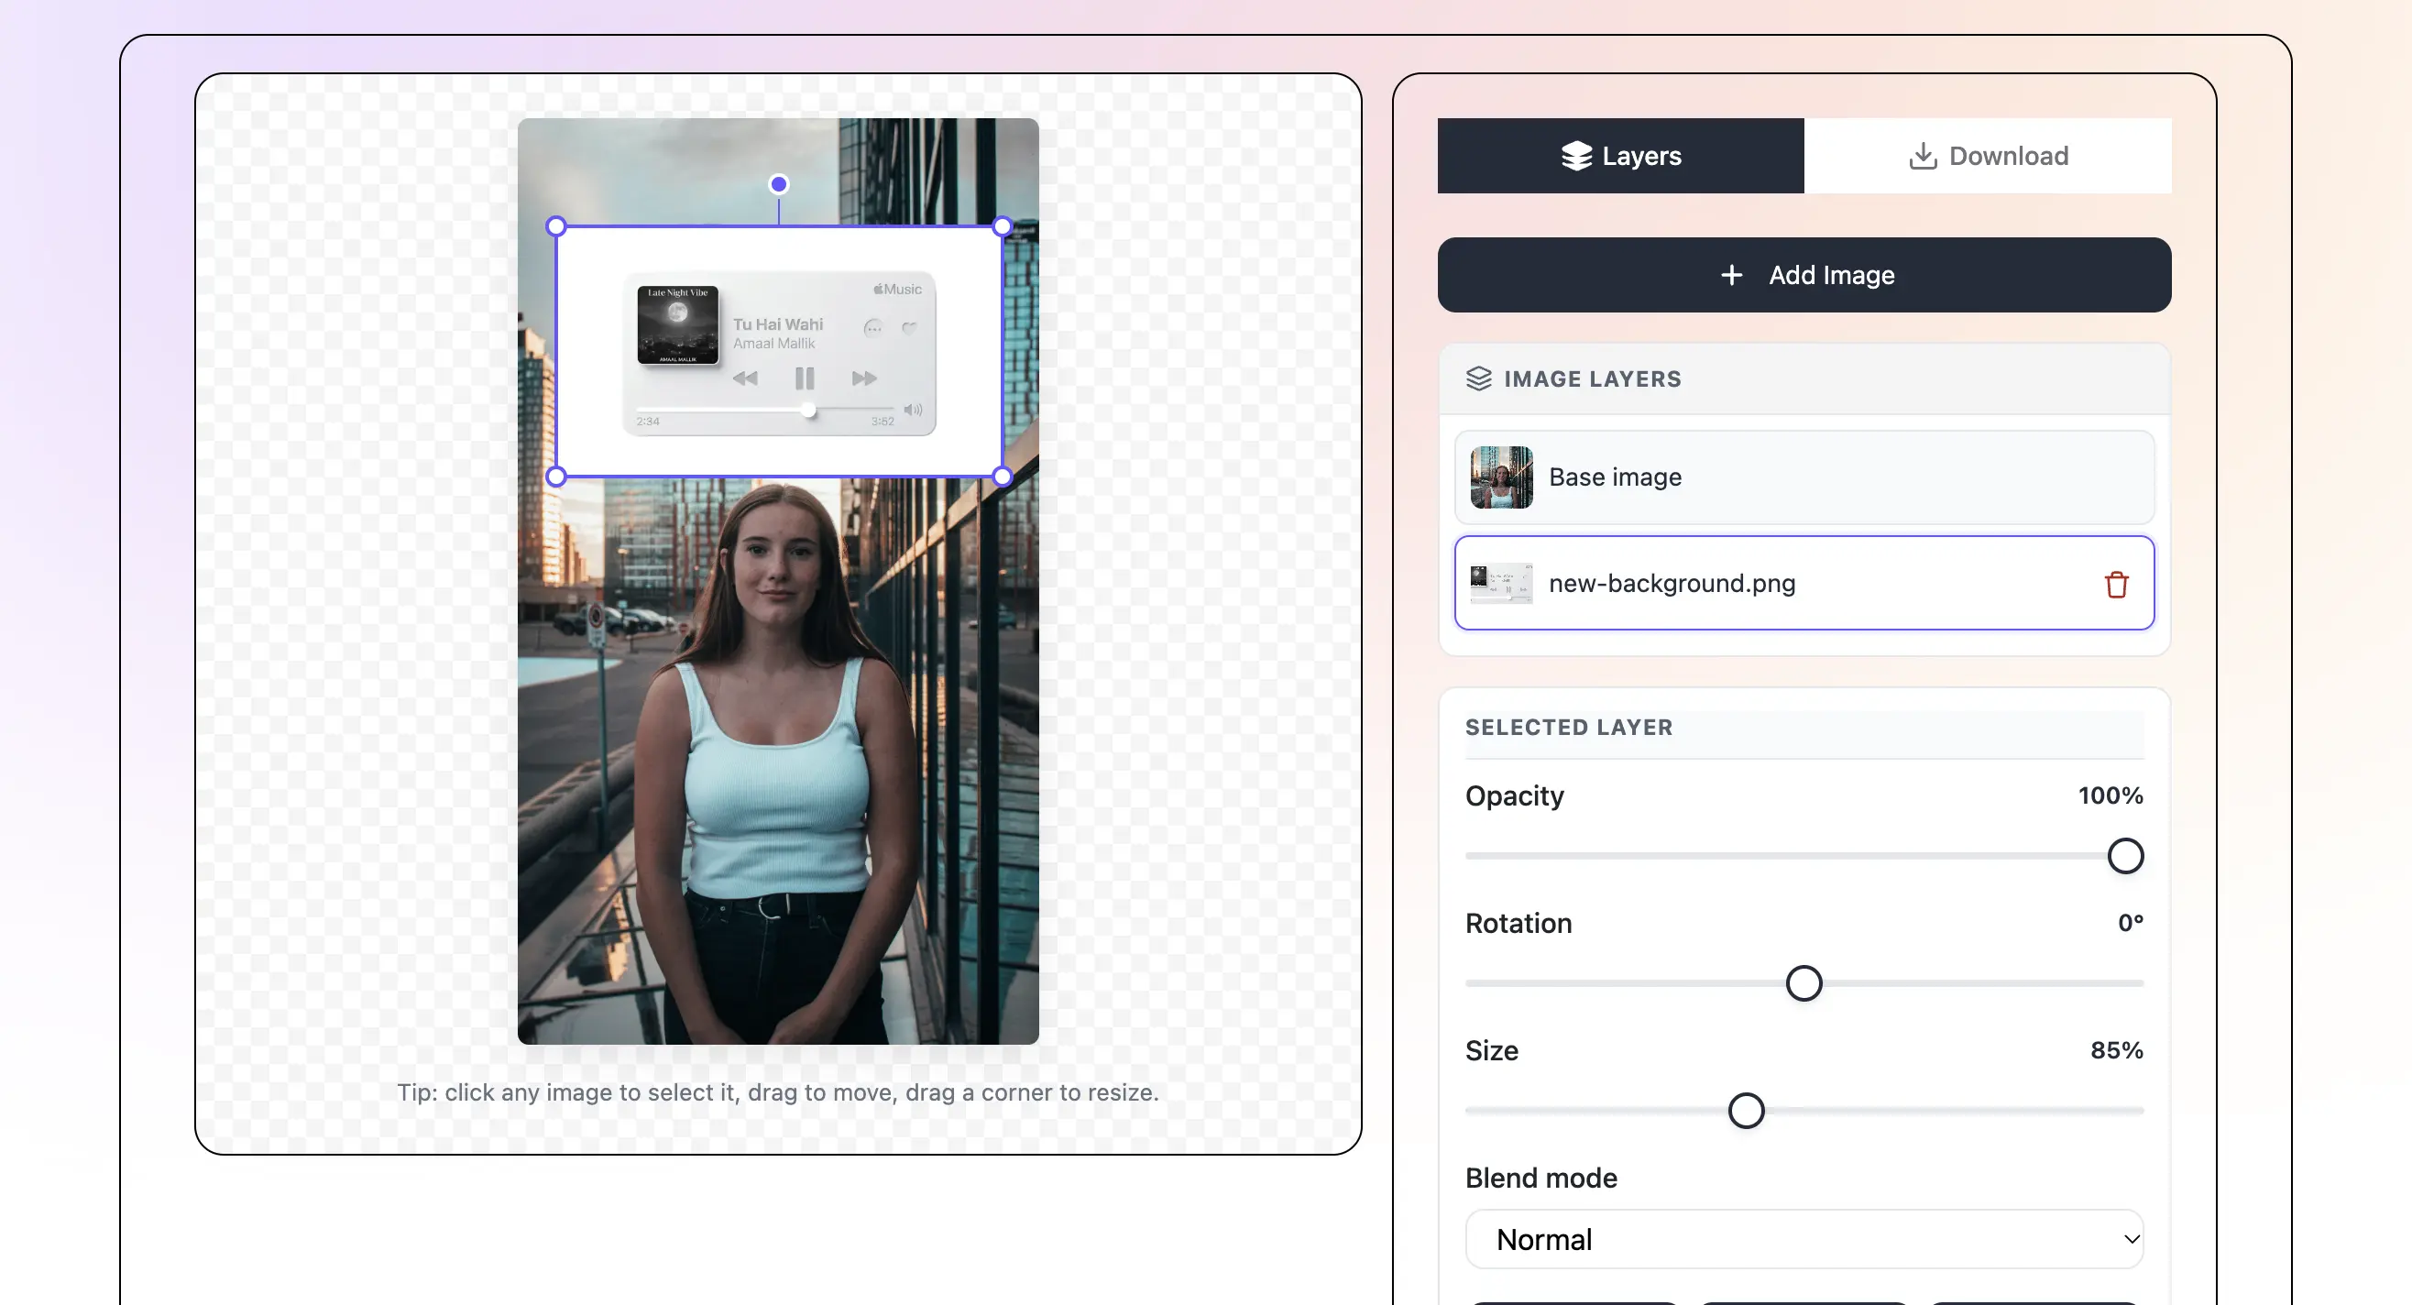The image size is (2412, 1305).
Task: Click the rotation handle above the overlay
Action: click(778, 184)
